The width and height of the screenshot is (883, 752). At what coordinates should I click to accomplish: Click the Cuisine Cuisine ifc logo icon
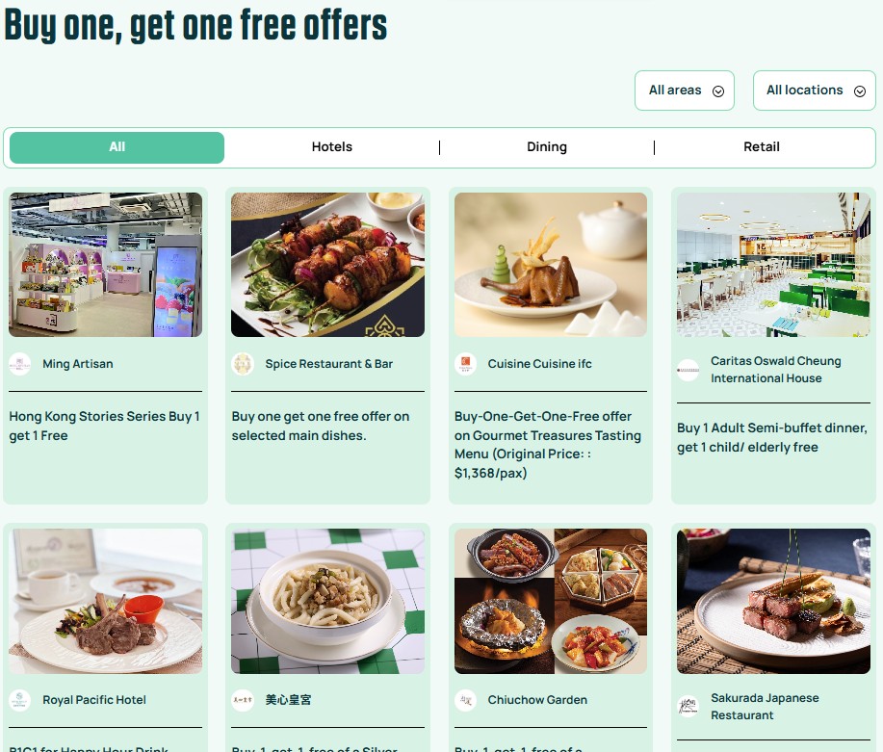coord(465,364)
